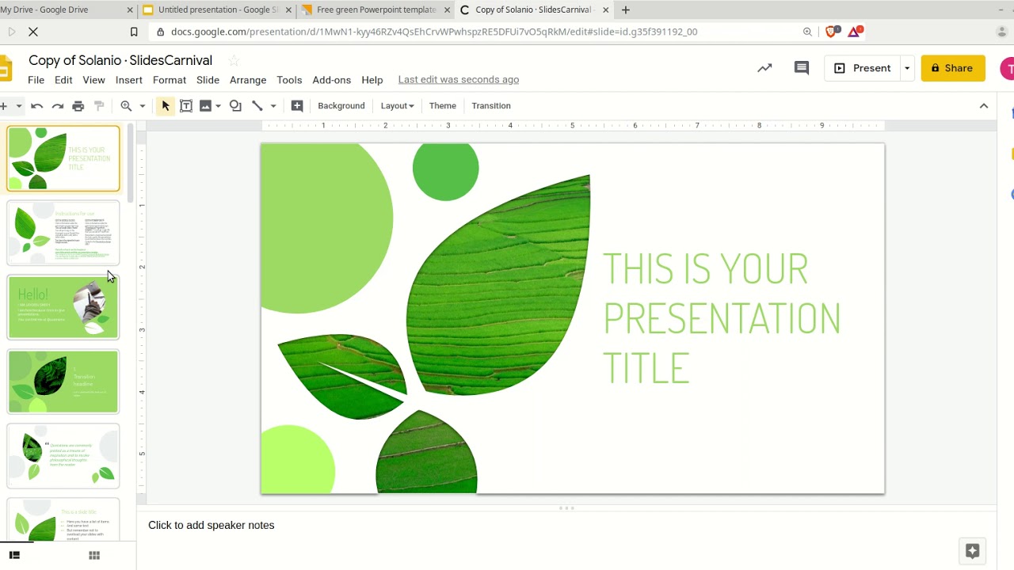Open the Slide menu
The image size is (1014, 570).
208,80
